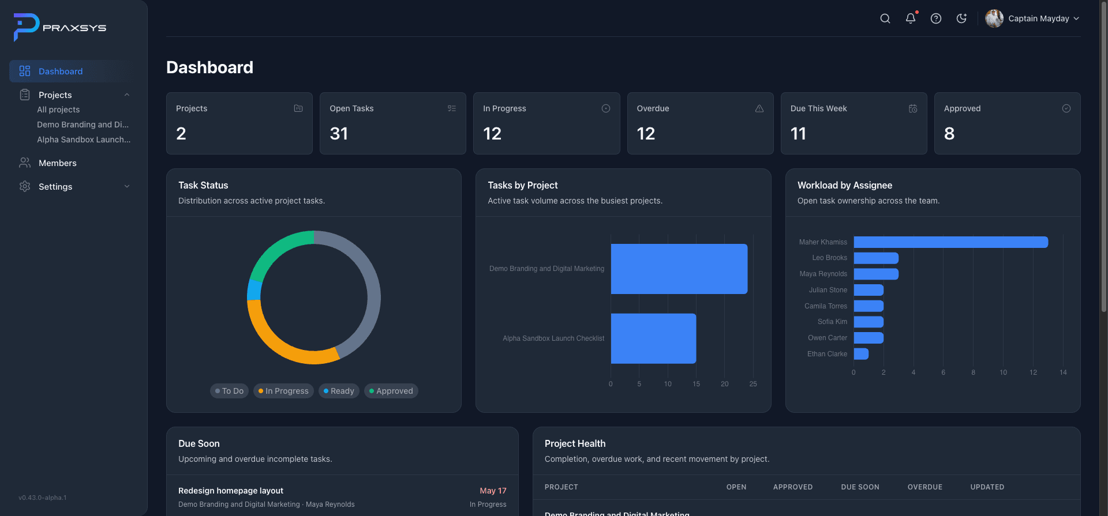Select Dashboard in the sidebar

coord(73,71)
